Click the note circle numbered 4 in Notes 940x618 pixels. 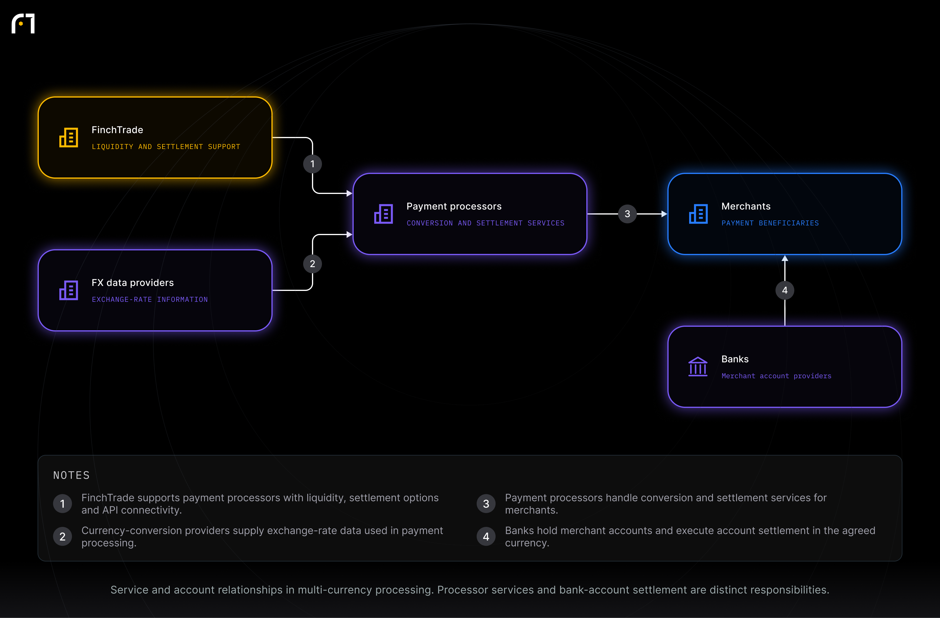pos(486,537)
